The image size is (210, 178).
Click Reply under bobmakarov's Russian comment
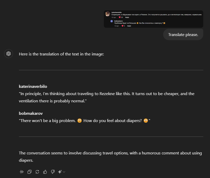(x=129, y=26)
